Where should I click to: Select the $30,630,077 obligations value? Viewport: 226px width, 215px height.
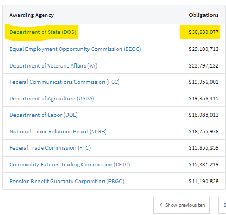click(x=204, y=32)
